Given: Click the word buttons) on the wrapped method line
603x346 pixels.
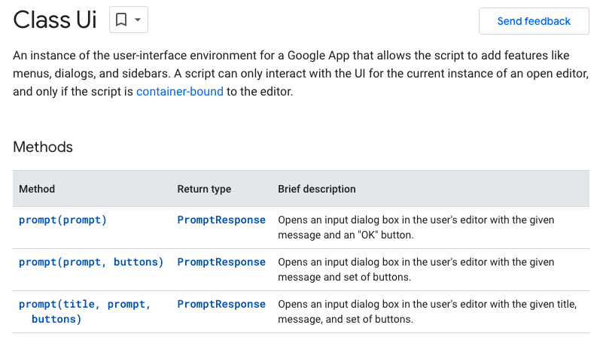Looking at the screenshot, I should coord(56,319).
